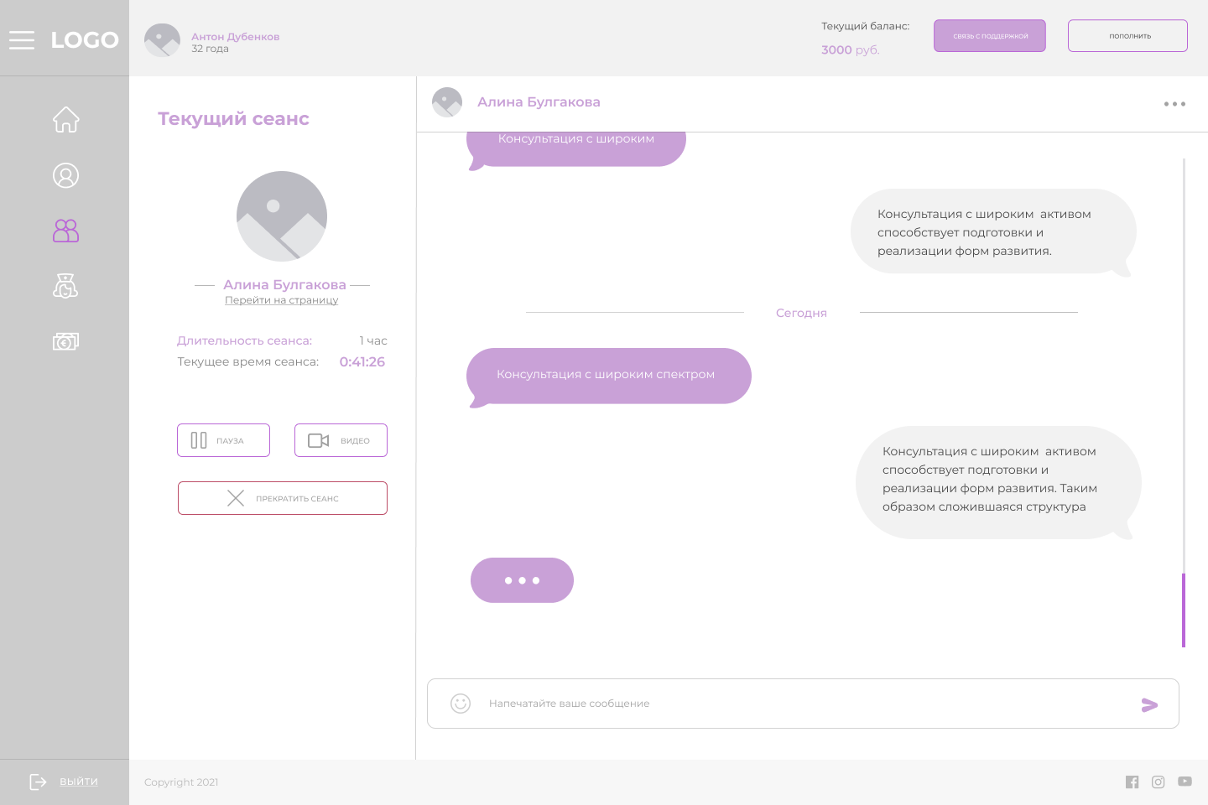The image size is (1208, 805).
Task: Open the Facebook footer icon
Action: pos(1132,782)
